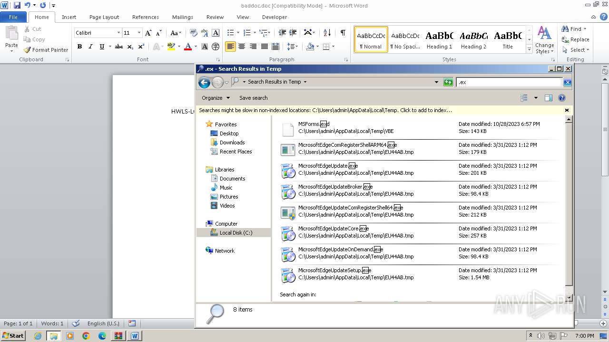Viewport: 609px width, 342px height.
Task: Click Increase Indent icon
Action: (x=294, y=33)
